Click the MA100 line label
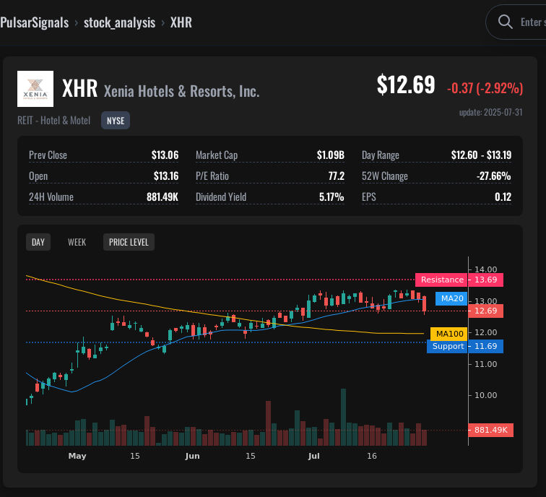This screenshot has width=546, height=497. (449, 334)
